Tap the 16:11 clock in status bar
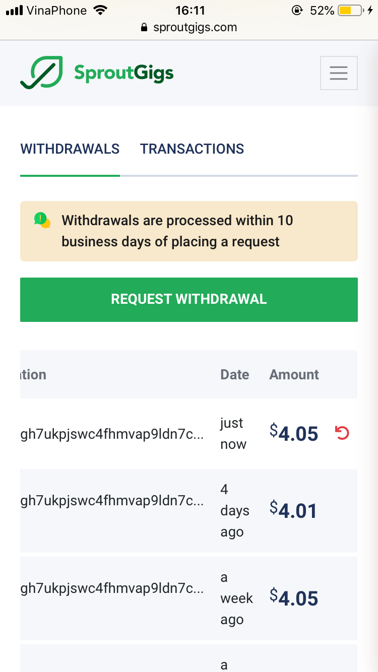The height and width of the screenshot is (672, 378). pyautogui.click(x=190, y=10)
